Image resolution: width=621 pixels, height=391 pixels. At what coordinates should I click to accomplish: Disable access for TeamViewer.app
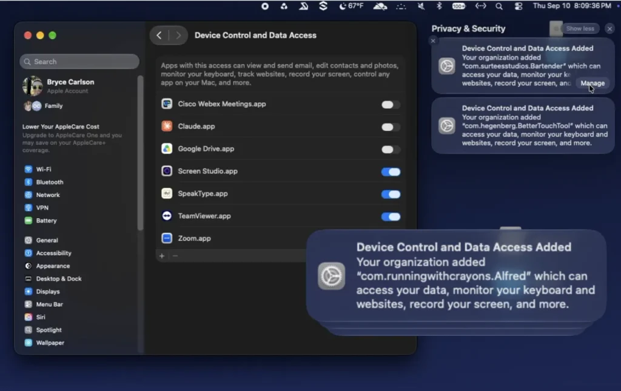pos(391,216)
